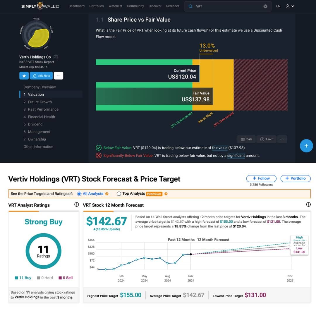
Task: Click the 13.0% Undervalued label
Action: pos(208,48)
